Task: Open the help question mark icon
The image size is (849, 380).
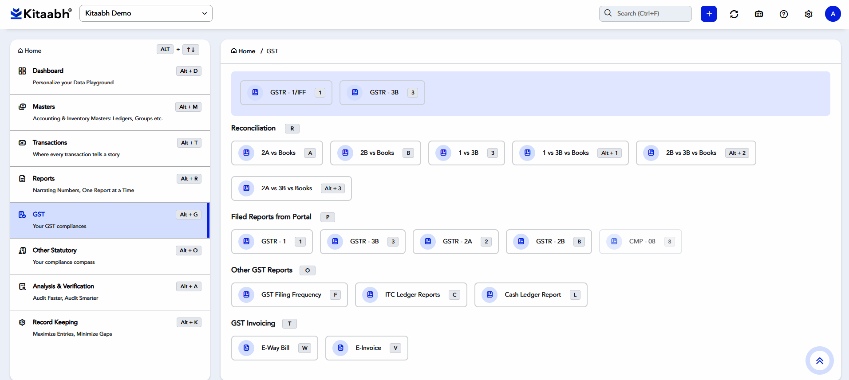Action: click(x=784, y=14)
